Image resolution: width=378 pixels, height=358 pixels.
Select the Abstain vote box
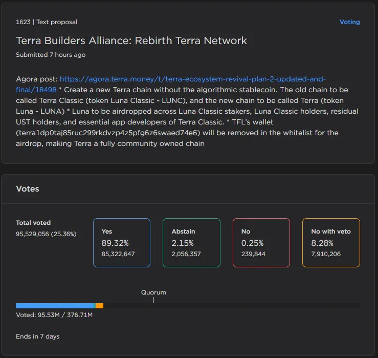pyautogui.click(x=191, y=243)
